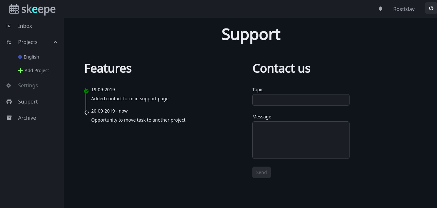Click the green completed timeline marker

tap(86, 91)
